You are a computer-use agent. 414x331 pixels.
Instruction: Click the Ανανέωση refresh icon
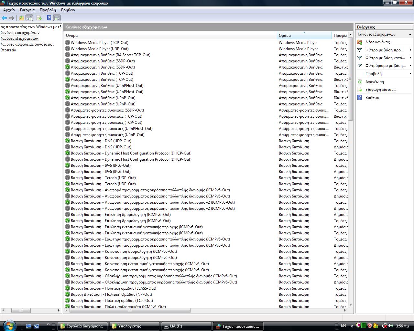pyautogui.click(x=360, y=82)
